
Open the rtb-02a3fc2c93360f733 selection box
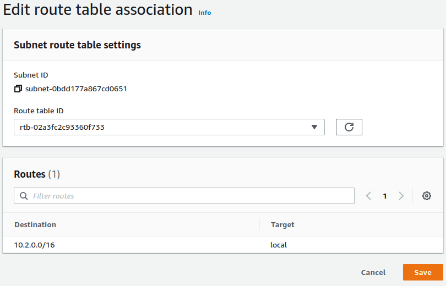165,127
